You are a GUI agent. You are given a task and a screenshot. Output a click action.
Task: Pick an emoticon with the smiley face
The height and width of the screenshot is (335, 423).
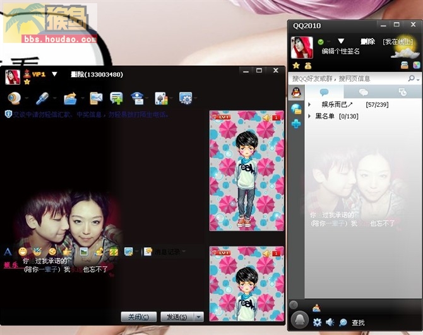pos(23,252)
